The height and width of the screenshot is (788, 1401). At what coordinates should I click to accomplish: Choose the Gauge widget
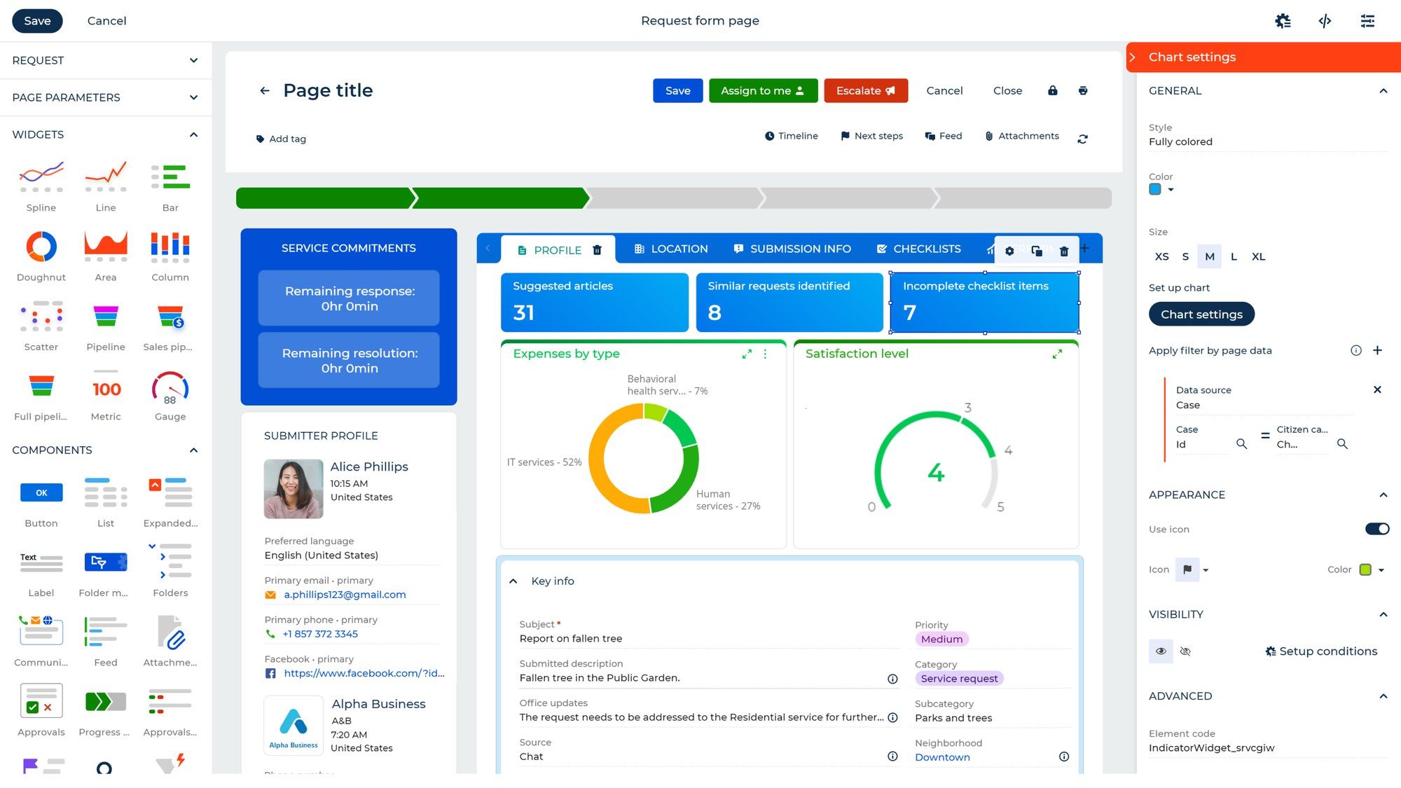170,395
